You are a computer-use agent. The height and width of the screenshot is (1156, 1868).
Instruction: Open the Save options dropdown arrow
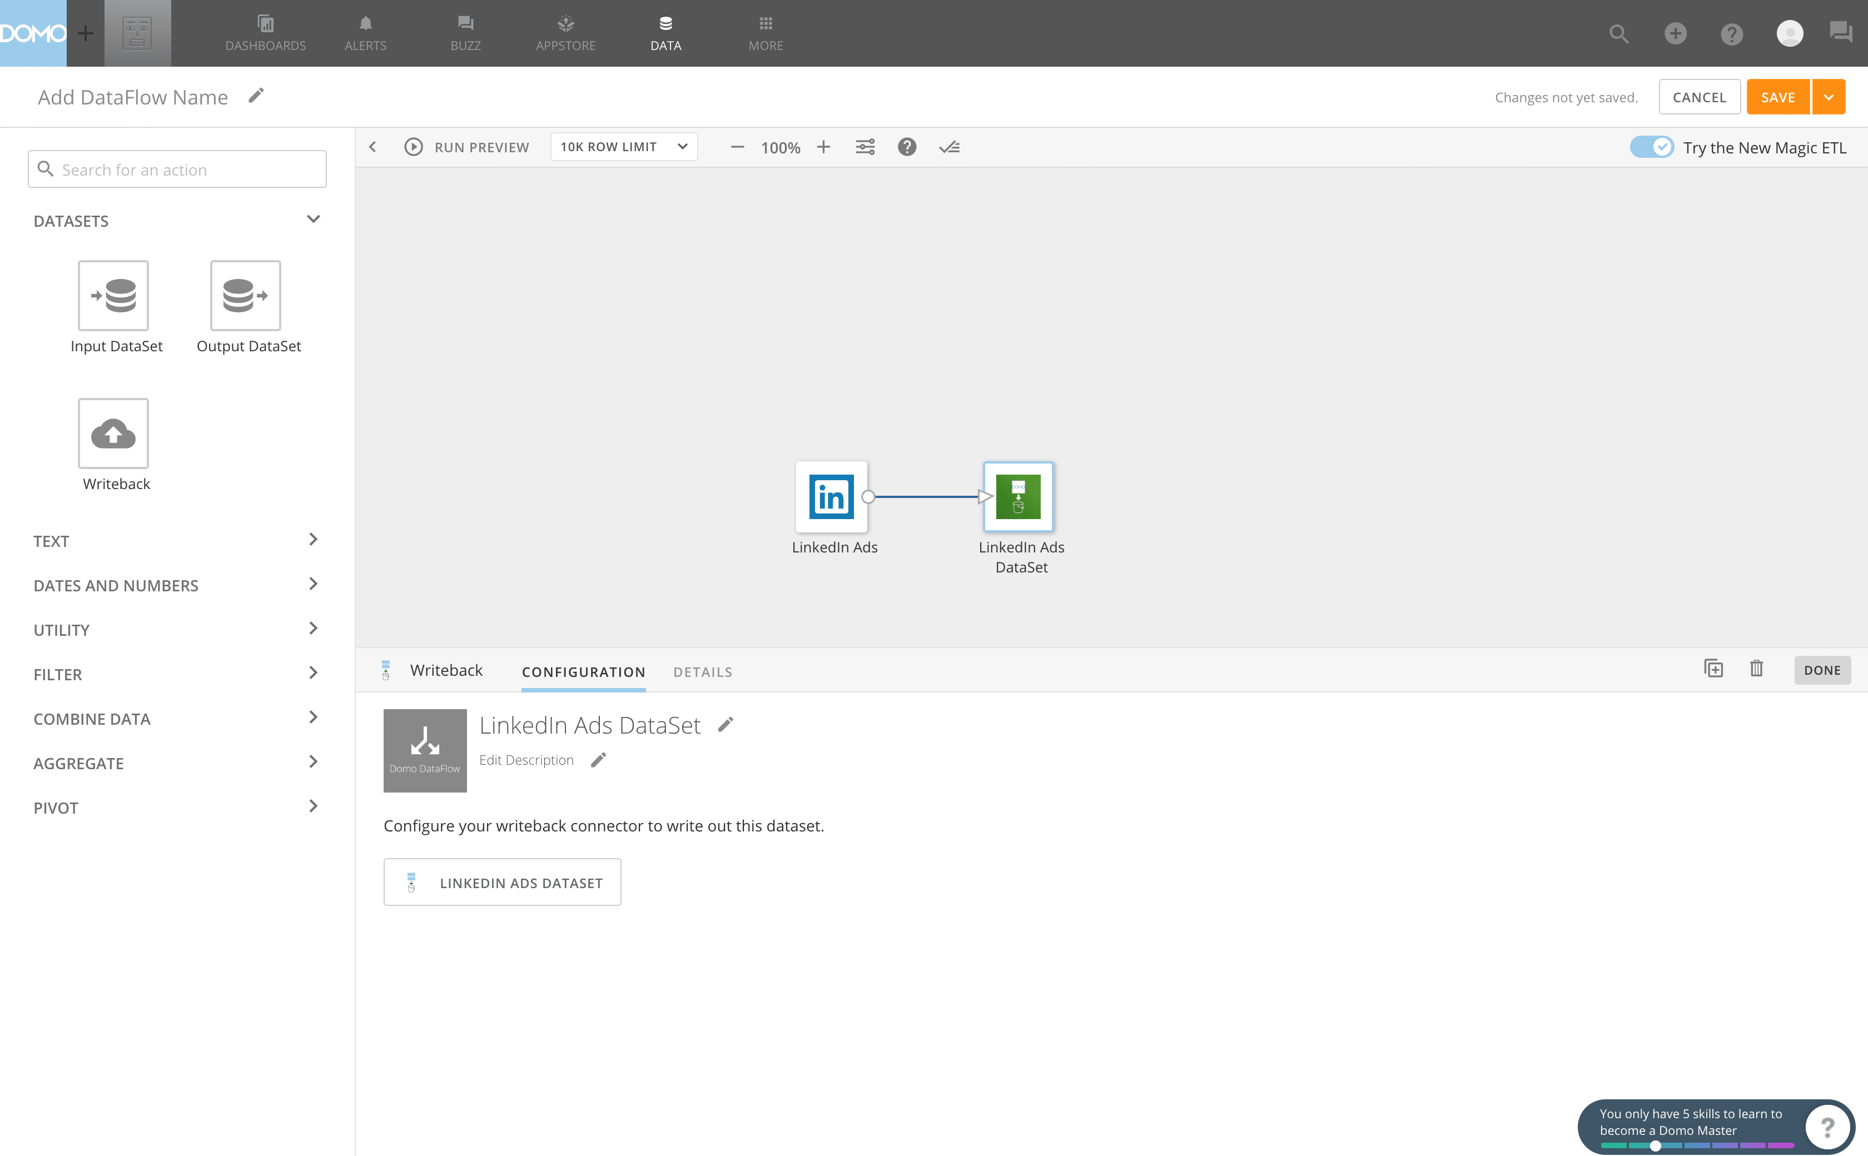click(x=1828, y=97)
